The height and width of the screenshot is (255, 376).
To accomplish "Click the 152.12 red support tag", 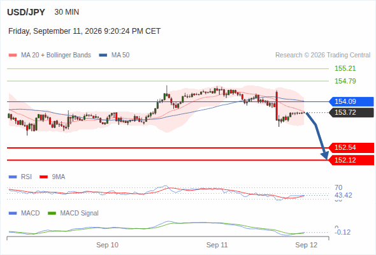I will [x=351, y=160].
